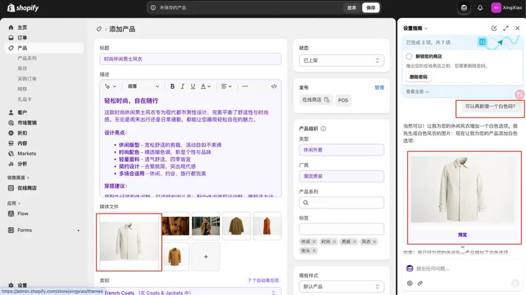The image size is (526, 295).
Task: Open the notifications bell in top bar
Action: [480, 8]
